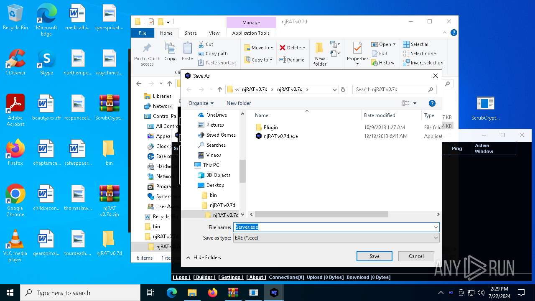
Task: Open Application Tools ribbon tab
Action: 251,33
